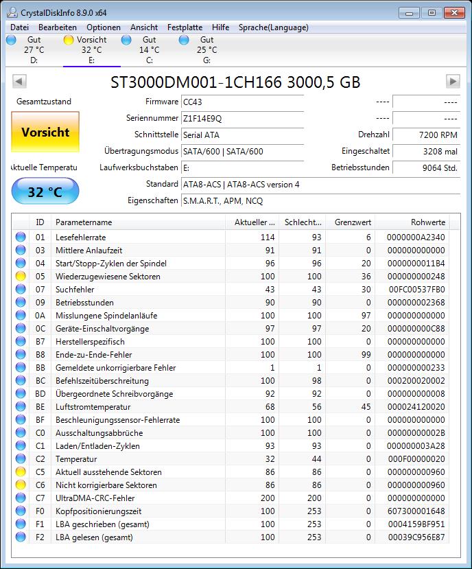Select the Übergeordnete Schreibvorgänge row
The height and width of the screenshot is (569, 472).
pos(231,394)
